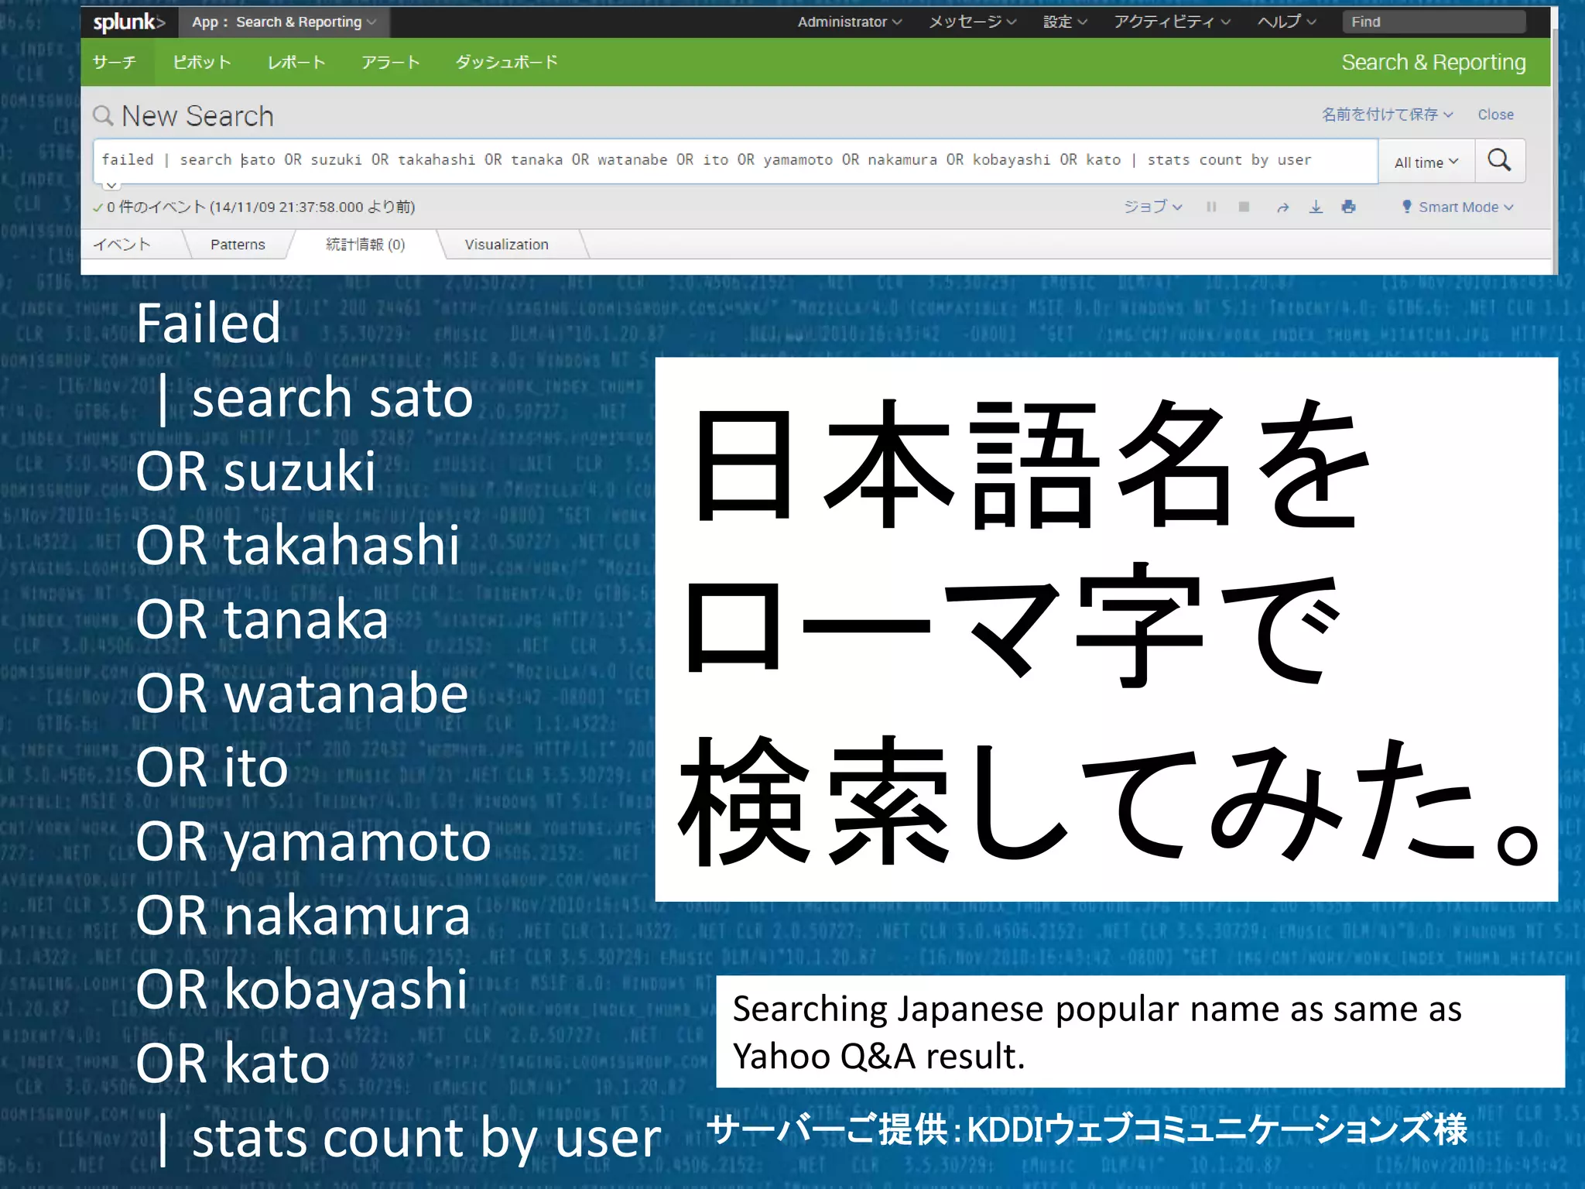Go to レポート nav item

296,62
